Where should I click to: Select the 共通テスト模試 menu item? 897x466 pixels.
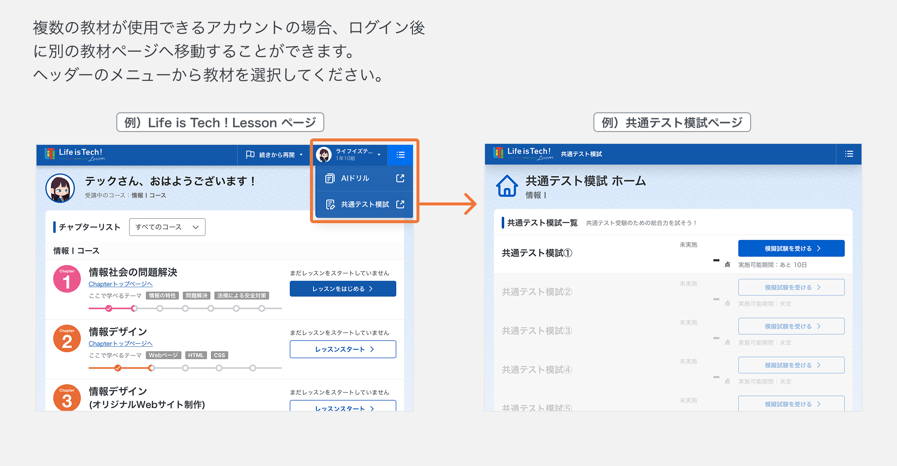pyautogui.click(x=365, y=204)
